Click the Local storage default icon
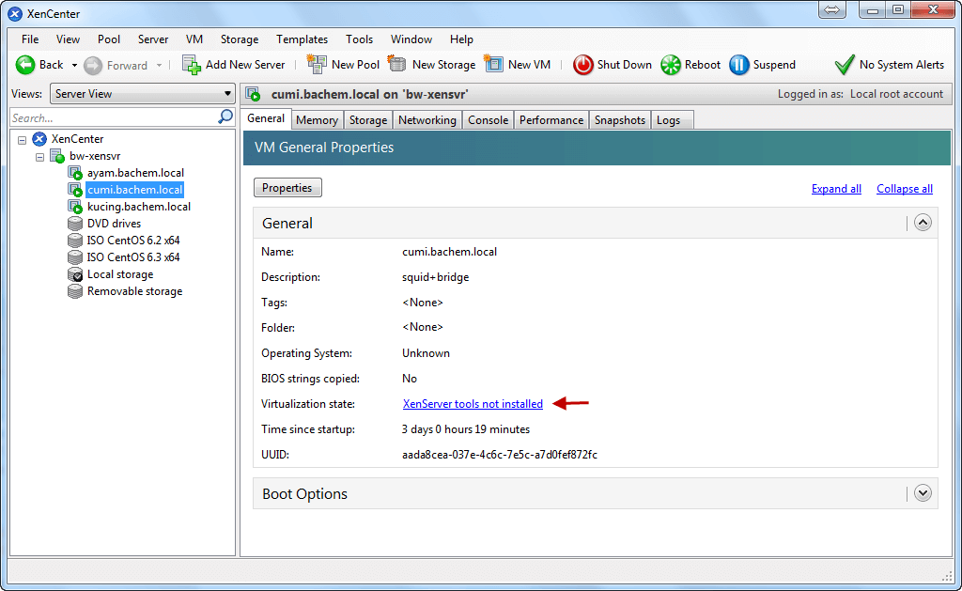 pyautogui.click(x=75, y=274)
